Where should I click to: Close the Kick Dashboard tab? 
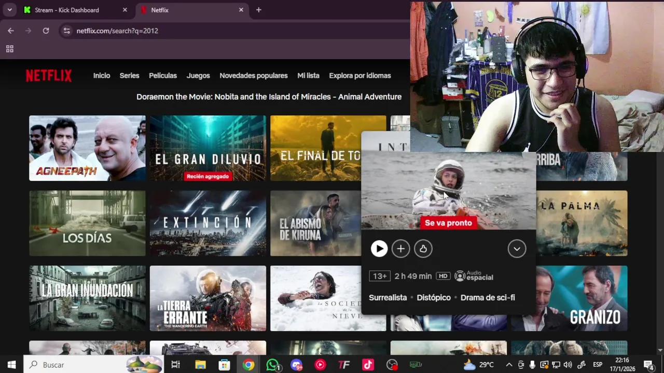[125, 10]
